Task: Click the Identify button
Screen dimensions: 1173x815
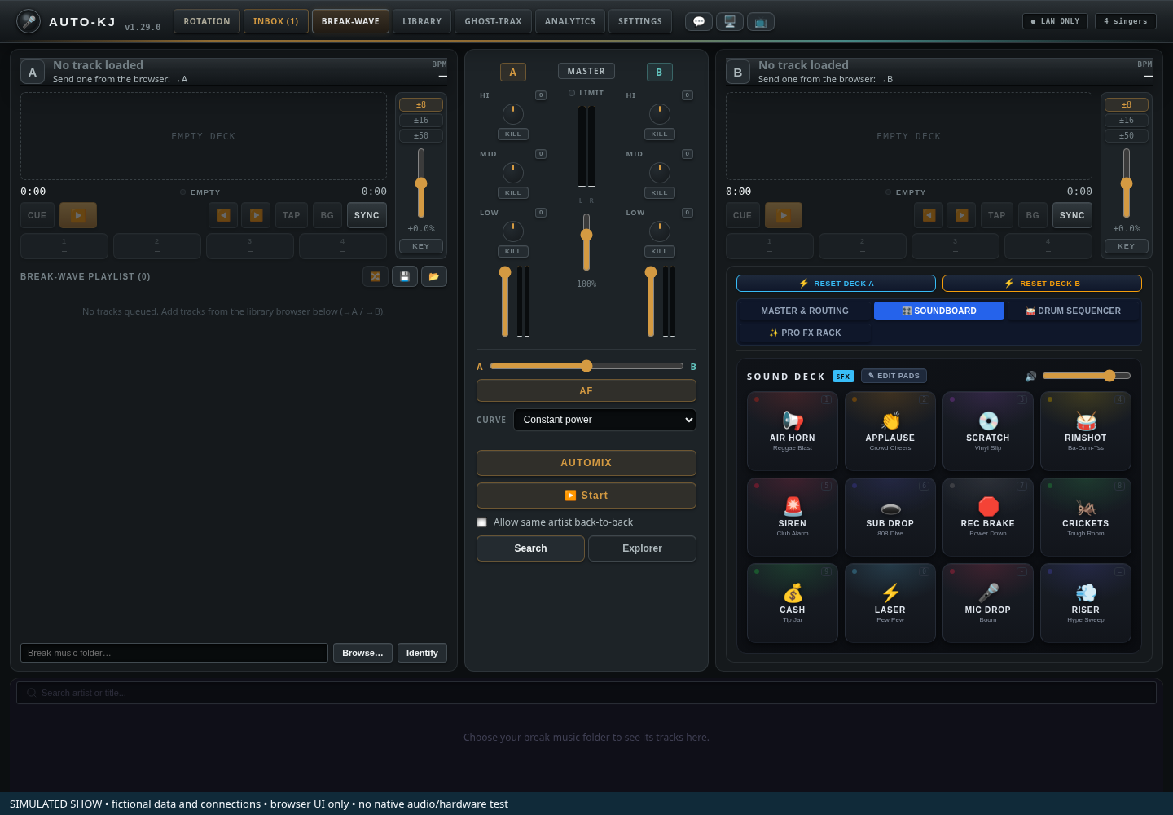Action: (422, 653)
